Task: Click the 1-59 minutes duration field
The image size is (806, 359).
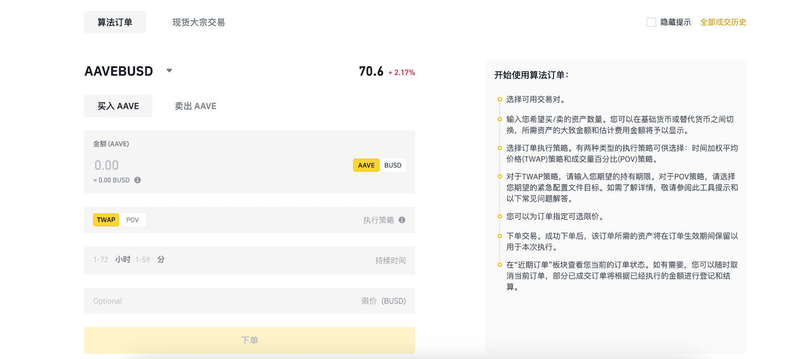Action: tap(143, 260)
